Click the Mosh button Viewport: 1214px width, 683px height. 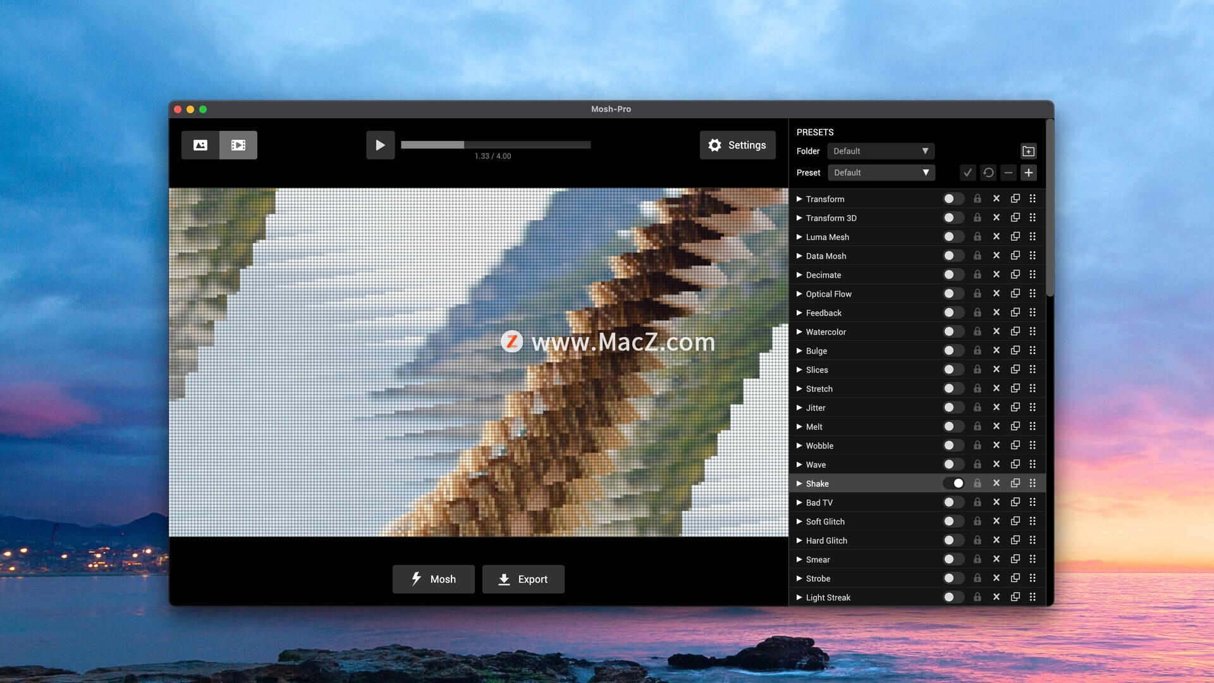click(433, 579)
